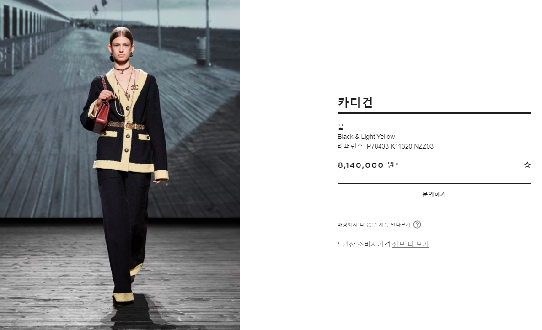
Task: Select the reference code P78433 K11320 NZZ03
Action: click(400, 147)
